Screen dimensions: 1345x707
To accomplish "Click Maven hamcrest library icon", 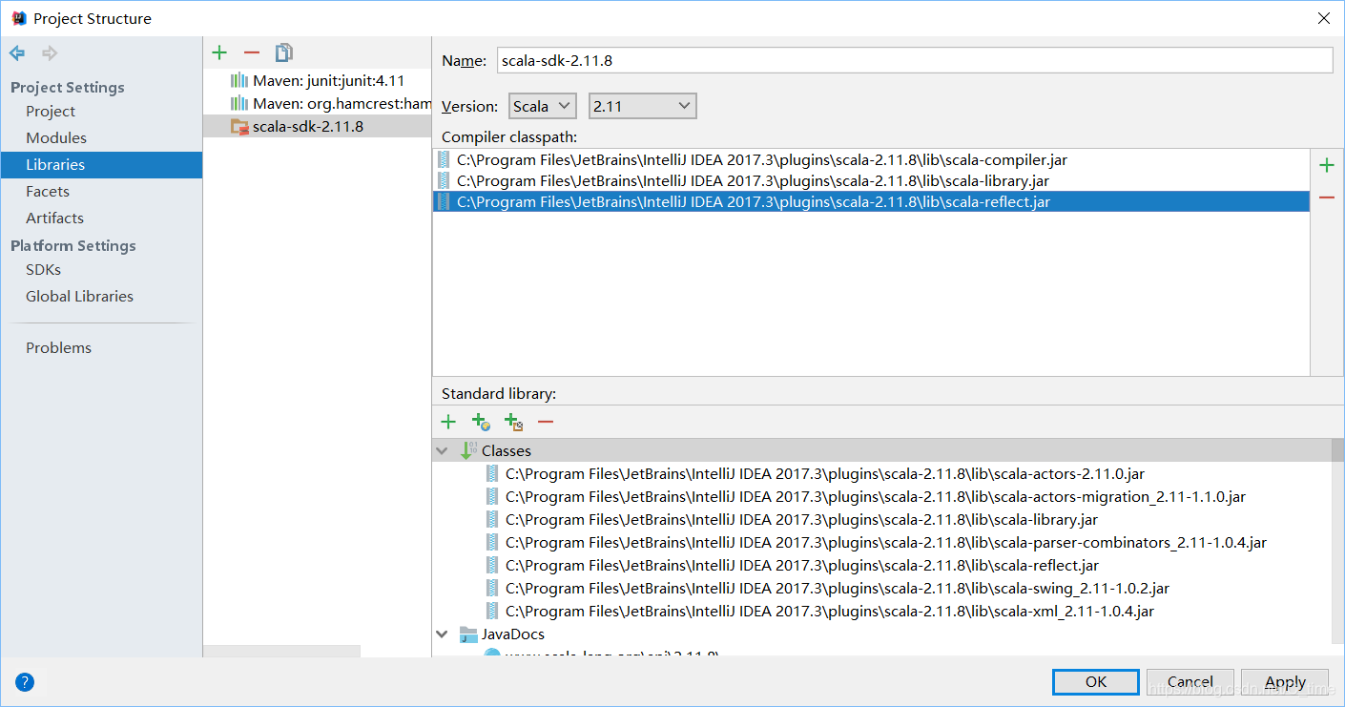I will pyautogui.click(x=239, y=103).
